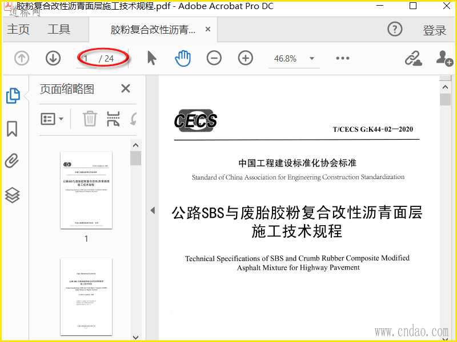Close the 胶粉复合改性沥青 document tab
This screenshot has width=457, height=342.
208,29
